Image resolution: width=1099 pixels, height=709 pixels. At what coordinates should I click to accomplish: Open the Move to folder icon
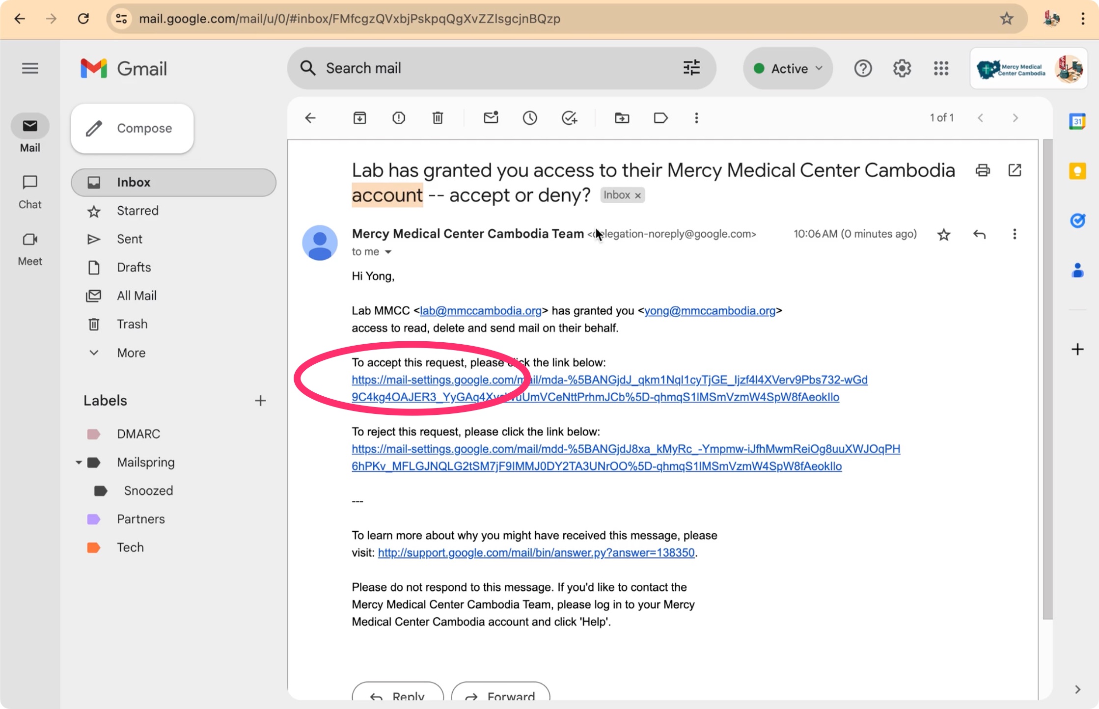tap(622, 118)
